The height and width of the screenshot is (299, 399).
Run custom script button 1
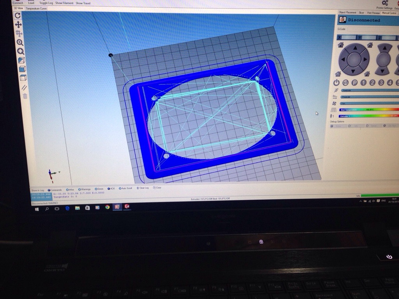pos(364,83)
